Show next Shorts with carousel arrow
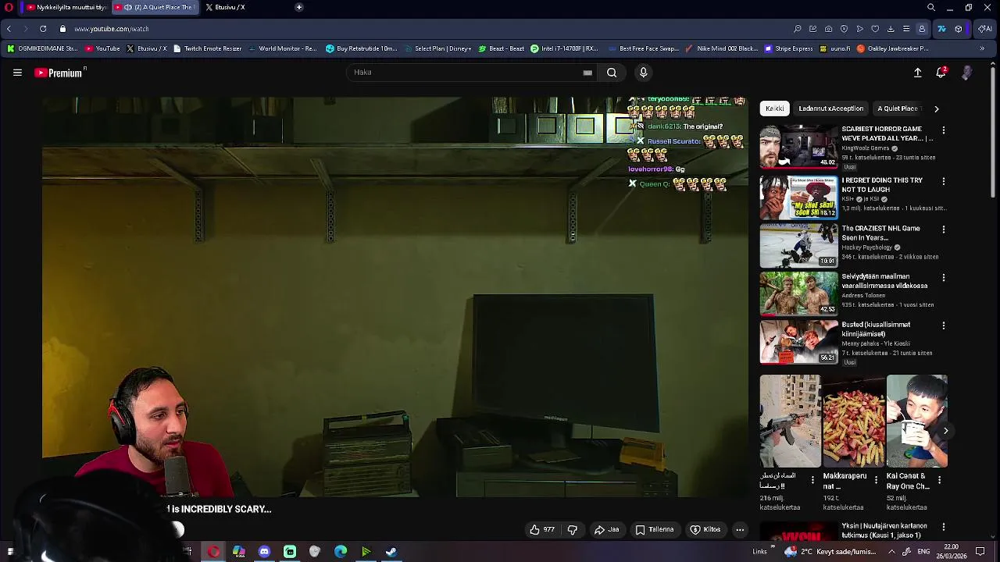1000x562 pixels. [x=945, y=431]
